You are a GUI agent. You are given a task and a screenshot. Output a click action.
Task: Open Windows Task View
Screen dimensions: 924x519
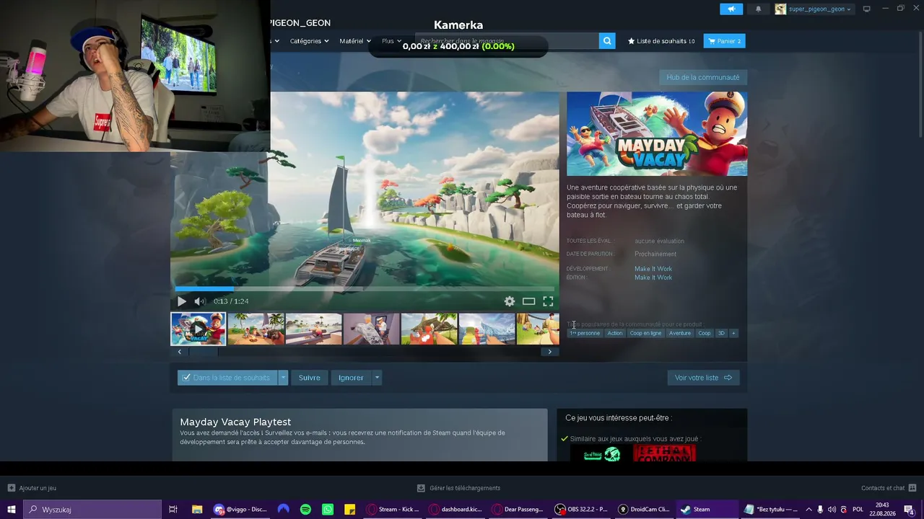click(173, 510)
